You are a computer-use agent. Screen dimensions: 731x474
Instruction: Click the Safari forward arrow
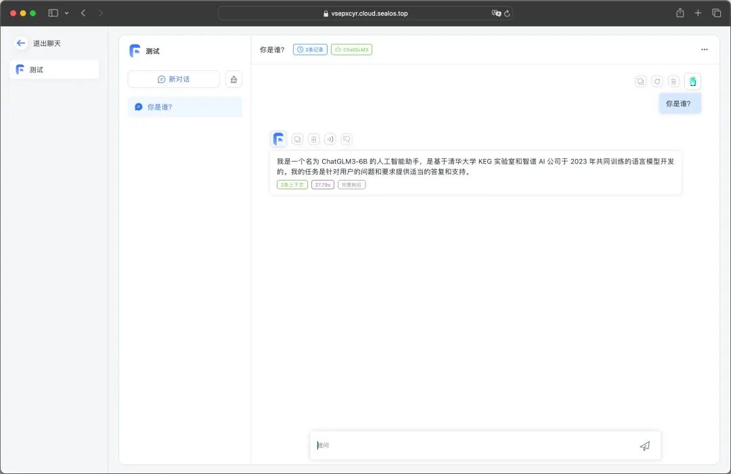(100, 13)
